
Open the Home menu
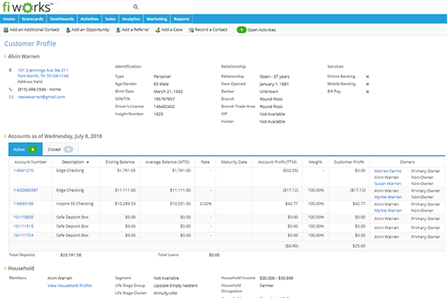[x=9, y=19]
